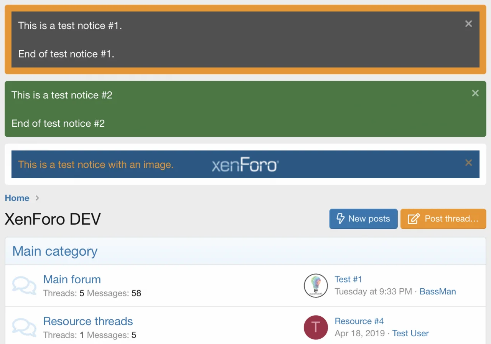Start a new thread with Post thread
Screen dimensions: 491x344
(x=443, y=218)
